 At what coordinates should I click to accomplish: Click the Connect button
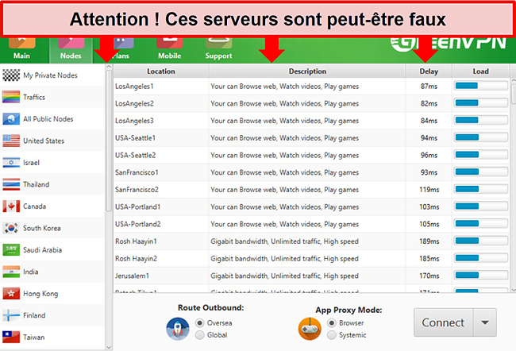pyautogui.click(x=443, y=322)
